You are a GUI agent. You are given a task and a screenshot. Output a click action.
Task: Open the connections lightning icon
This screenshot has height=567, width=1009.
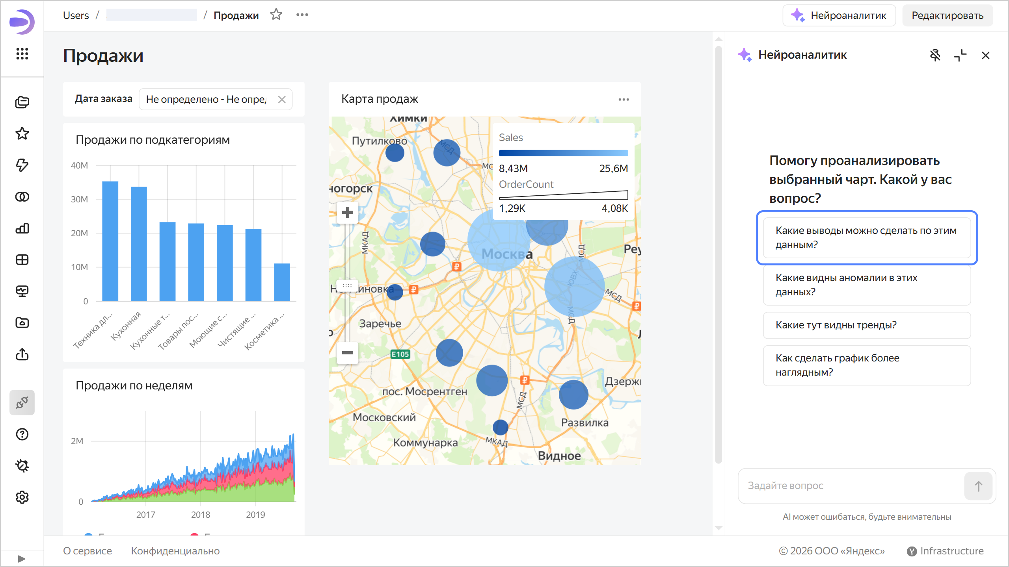[22, 165]
